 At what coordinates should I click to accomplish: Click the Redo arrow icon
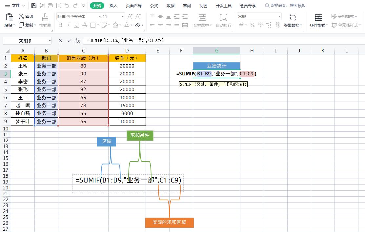coord(75,6)
